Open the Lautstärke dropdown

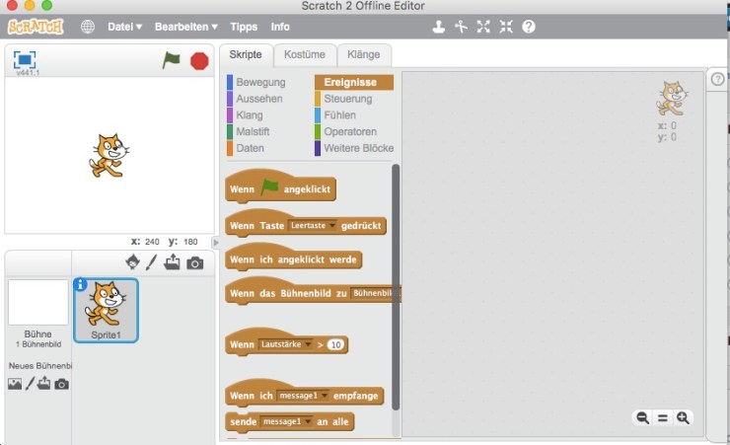pos(286,344)
